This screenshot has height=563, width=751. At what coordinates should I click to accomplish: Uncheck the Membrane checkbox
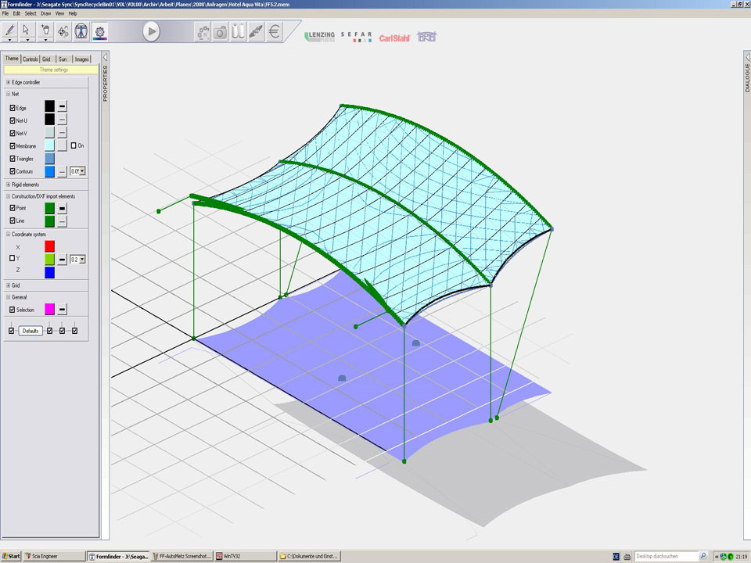(x=13, y=146)
